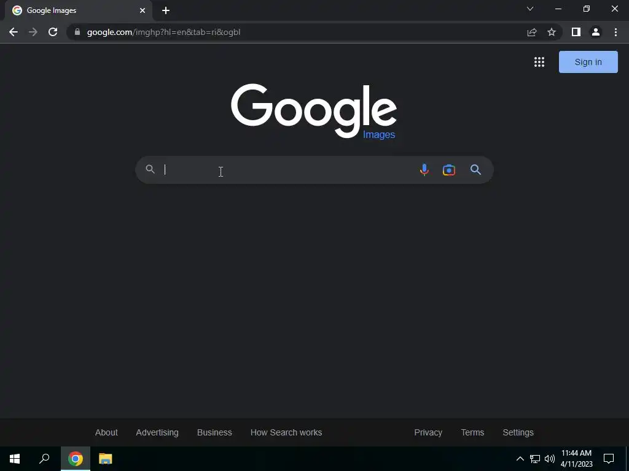Go forward using the forward arrow
The image size is (629, 471).
point(33,32)
